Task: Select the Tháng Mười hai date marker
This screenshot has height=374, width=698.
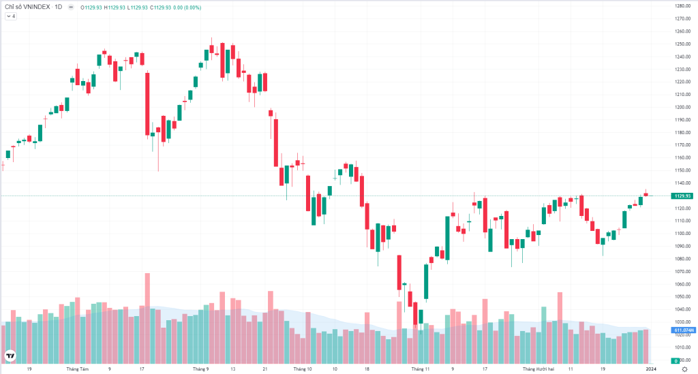Action: [x=538, y=369]
